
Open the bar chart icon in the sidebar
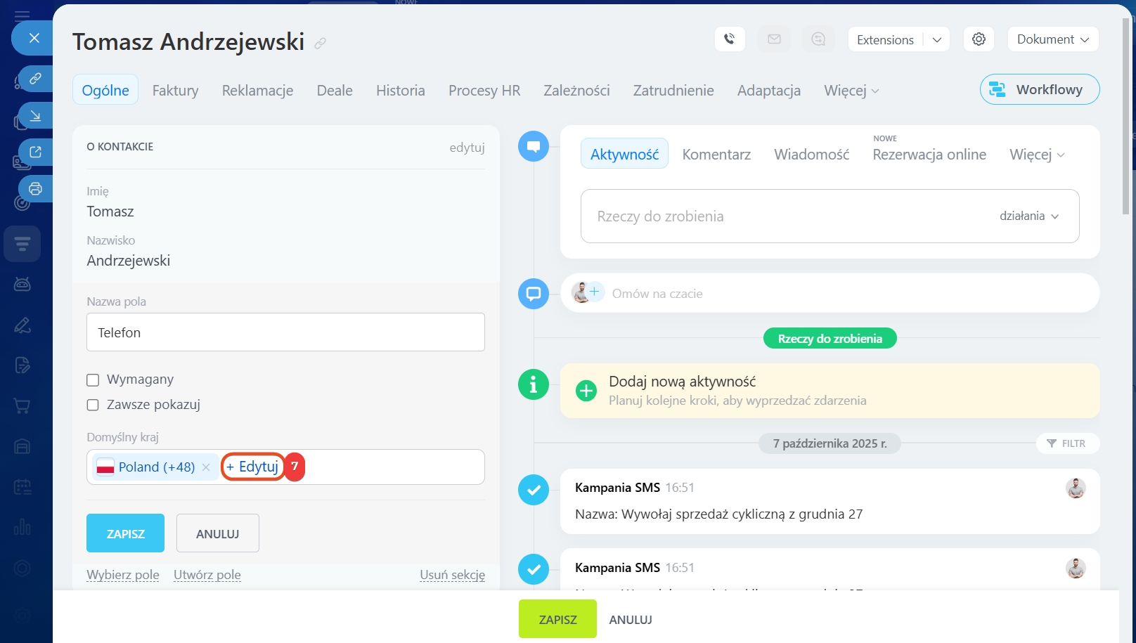[x=22, y=527]
